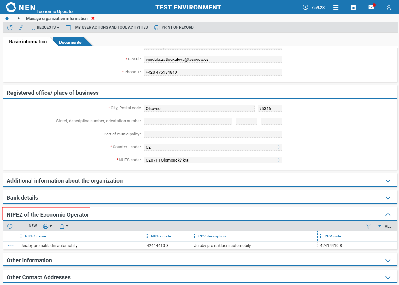The image size is (399, 285).
Task: Open the calendar icon in header
Action: (354, 7)
